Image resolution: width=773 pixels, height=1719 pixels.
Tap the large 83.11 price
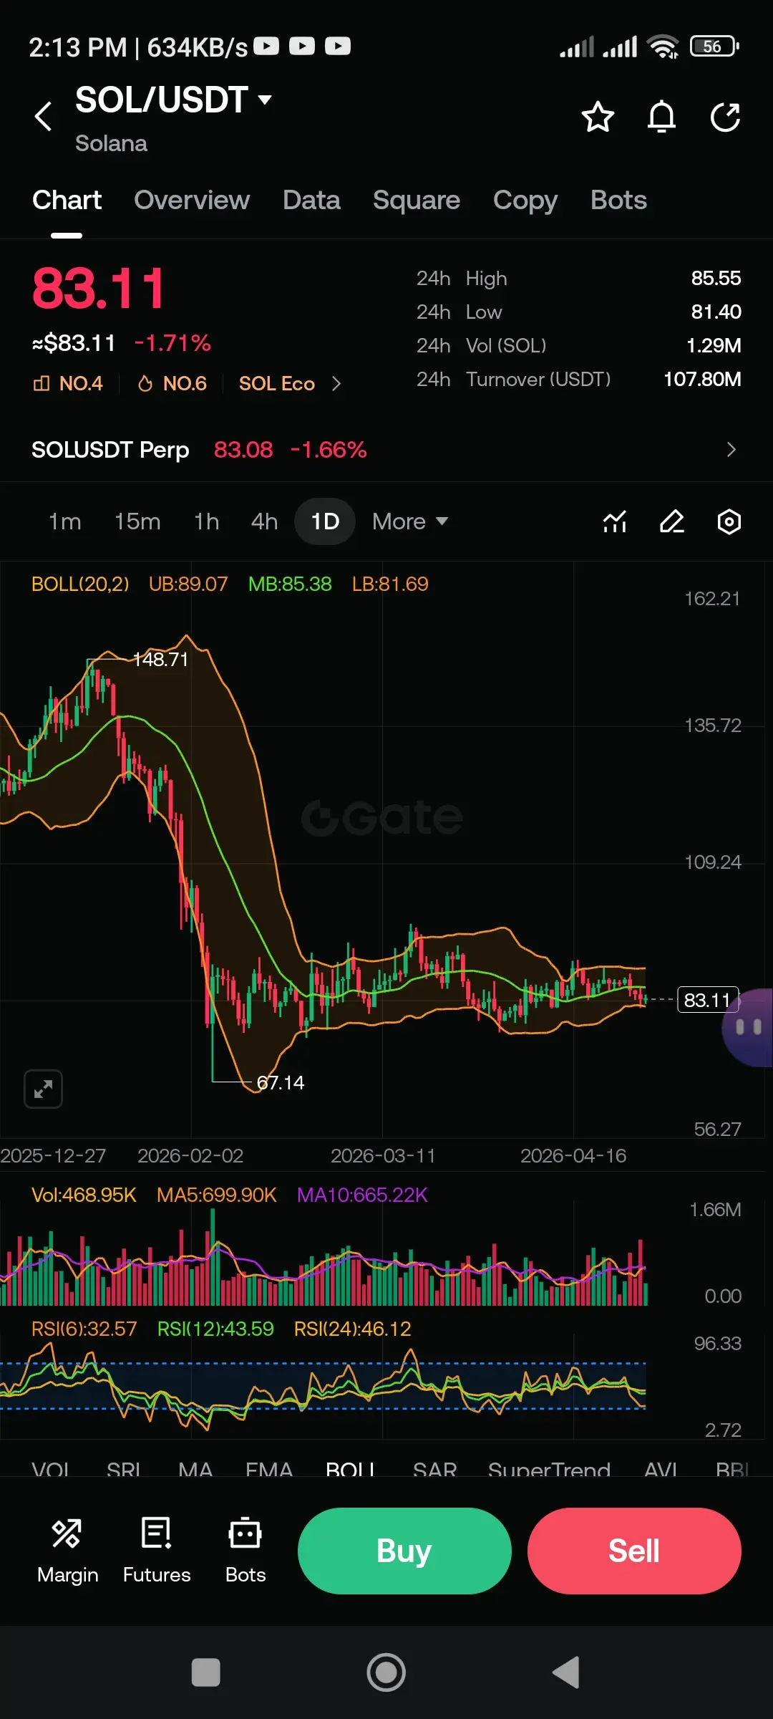99,289
